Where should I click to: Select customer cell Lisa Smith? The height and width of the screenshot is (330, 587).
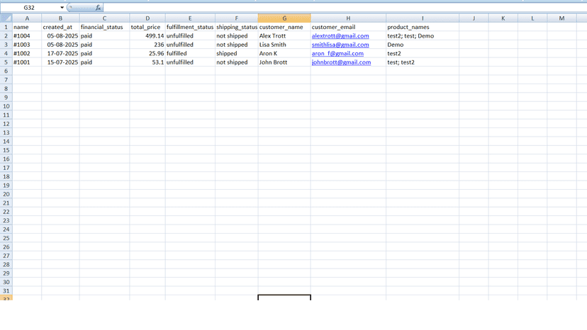click(x=284, y=45)
